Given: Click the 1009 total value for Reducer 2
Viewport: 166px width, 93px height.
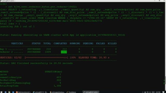Looking at the screenshot, I should (48, 52).
